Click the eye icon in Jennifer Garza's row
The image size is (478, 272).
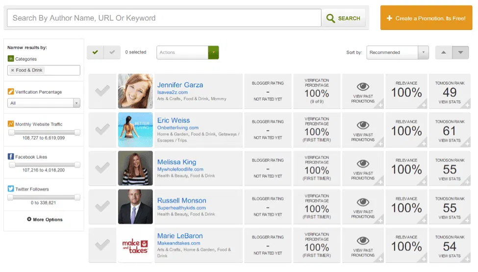click(363, 87)
